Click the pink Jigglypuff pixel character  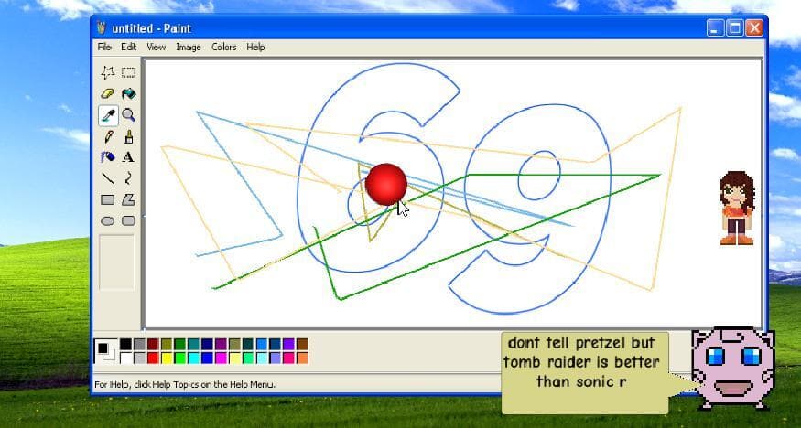732,369
